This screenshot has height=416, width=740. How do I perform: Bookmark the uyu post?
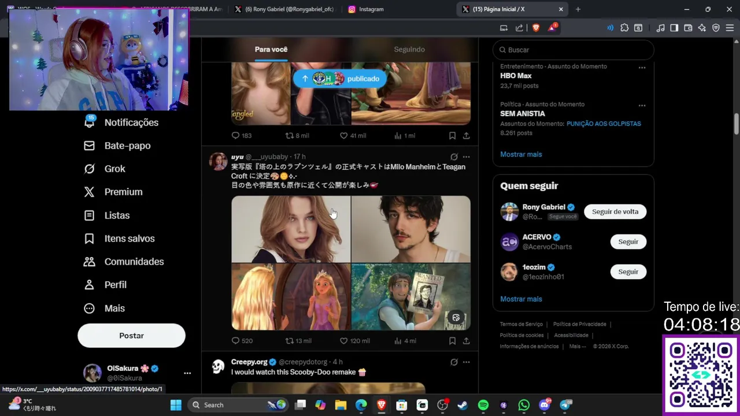tap(452, 341)
